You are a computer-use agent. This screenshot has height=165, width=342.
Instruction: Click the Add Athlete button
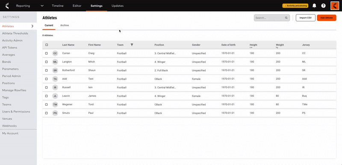tap(327, 18)
